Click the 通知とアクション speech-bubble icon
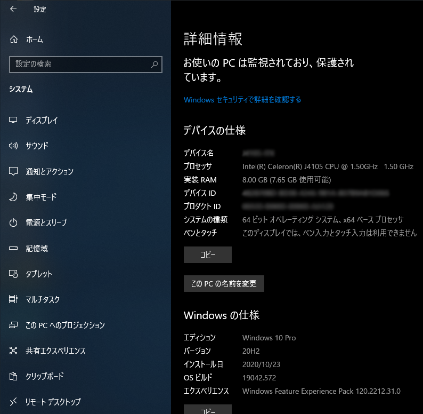This screenshot has height=414, width=423. (x=13, y=171)
